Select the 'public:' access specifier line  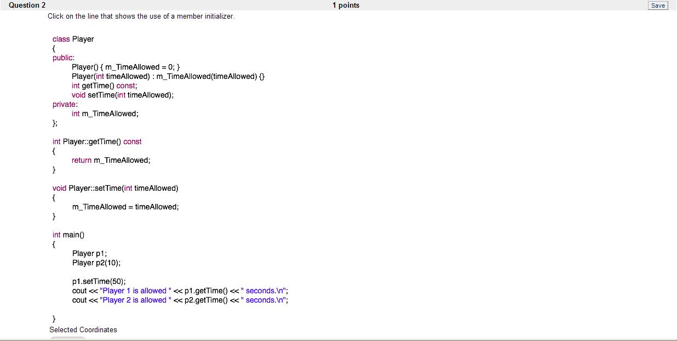[x=64, y=58]
